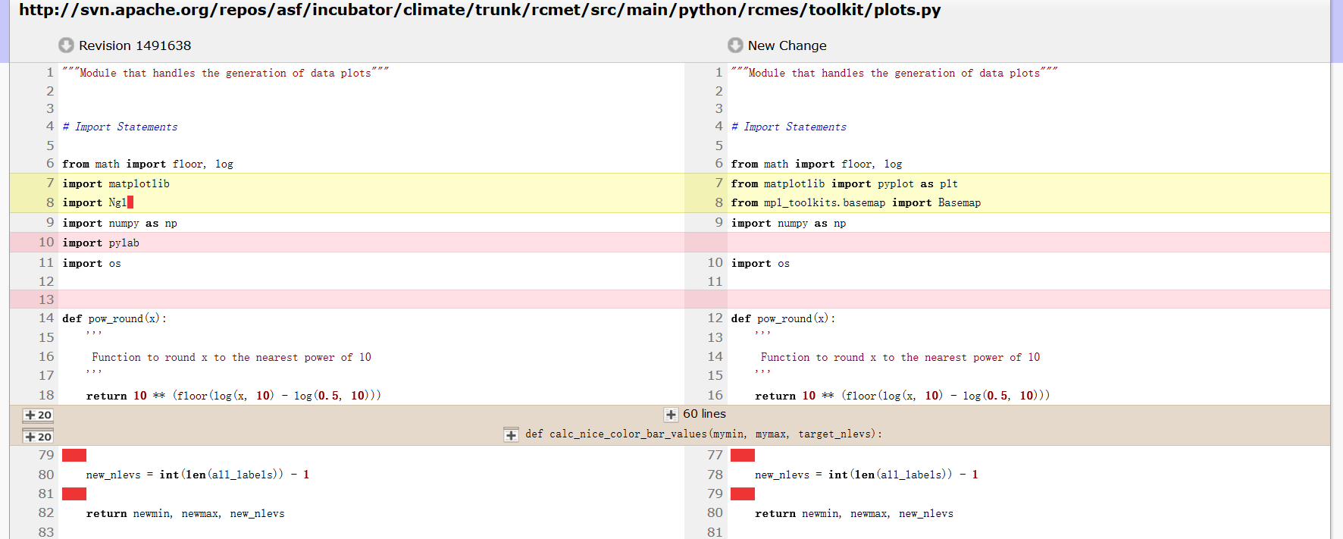Click right 'new_nlevs = int(len(all_labels)) - 1' line 78

[866, 475]
